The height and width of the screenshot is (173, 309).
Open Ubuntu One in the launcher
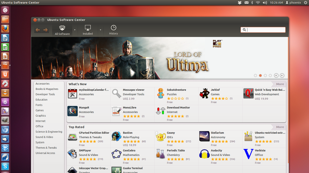click(x=5, y=74)
